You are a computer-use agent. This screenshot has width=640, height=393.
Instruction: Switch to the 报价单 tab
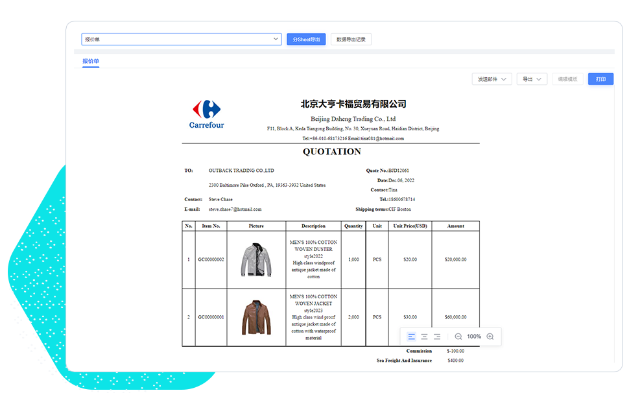tap(91, 61)
